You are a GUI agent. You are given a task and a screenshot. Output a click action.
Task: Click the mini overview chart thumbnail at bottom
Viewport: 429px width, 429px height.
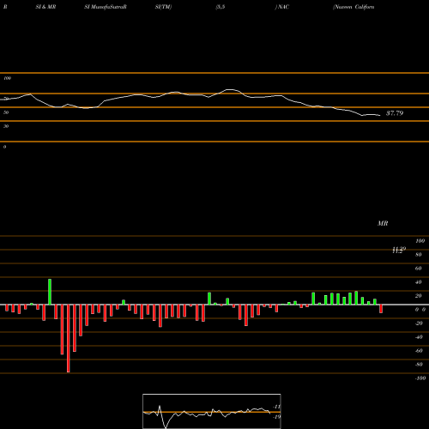tap(212, 411)
